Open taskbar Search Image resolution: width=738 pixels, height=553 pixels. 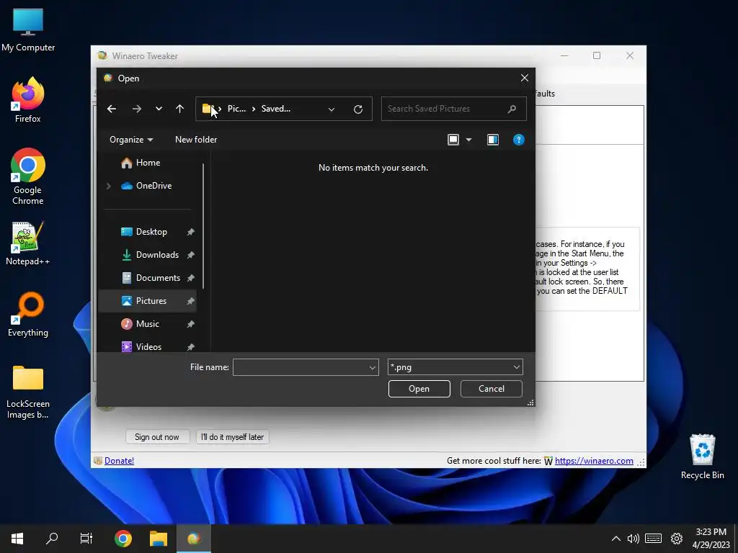point(52,539)
